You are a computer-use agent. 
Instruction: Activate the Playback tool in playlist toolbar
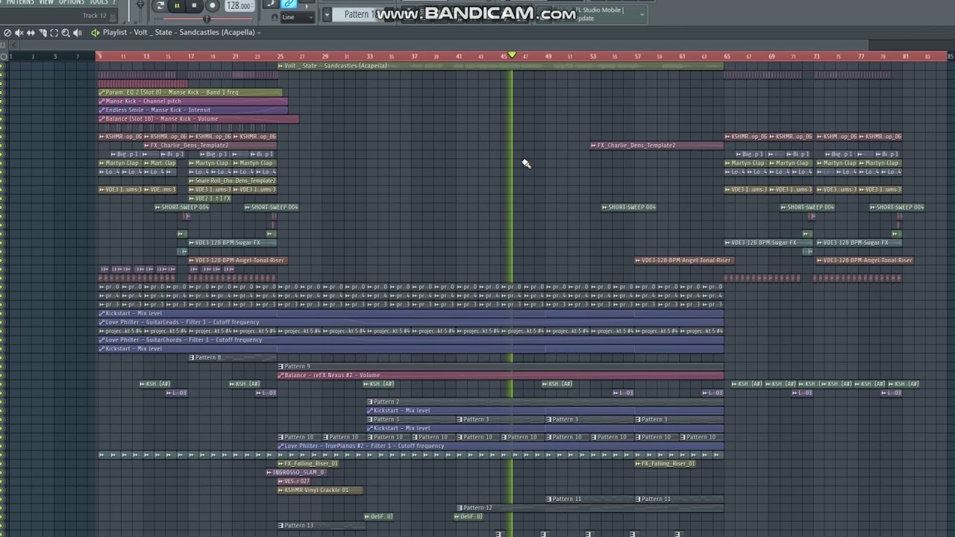pos(77,33)
